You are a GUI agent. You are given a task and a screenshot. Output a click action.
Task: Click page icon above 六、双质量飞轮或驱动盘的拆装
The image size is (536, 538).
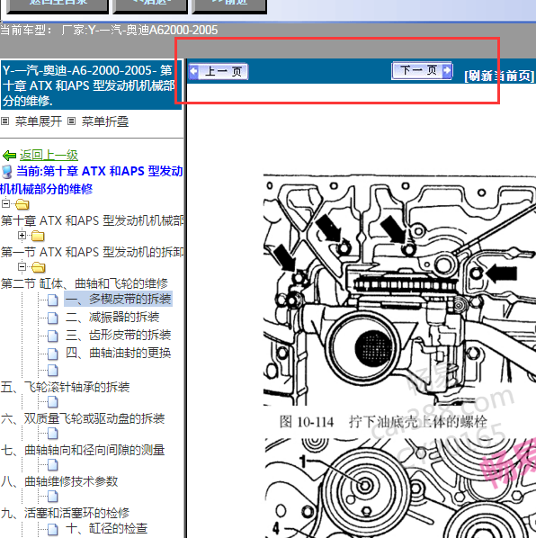tap(53, 402)
